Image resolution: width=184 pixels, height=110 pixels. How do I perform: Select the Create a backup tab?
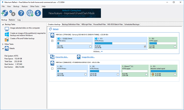[x=54, y=24]
